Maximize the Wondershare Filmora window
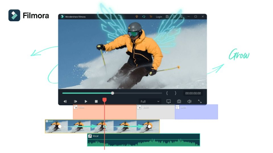This screenshot has width=273, height=153. [196, 17]
